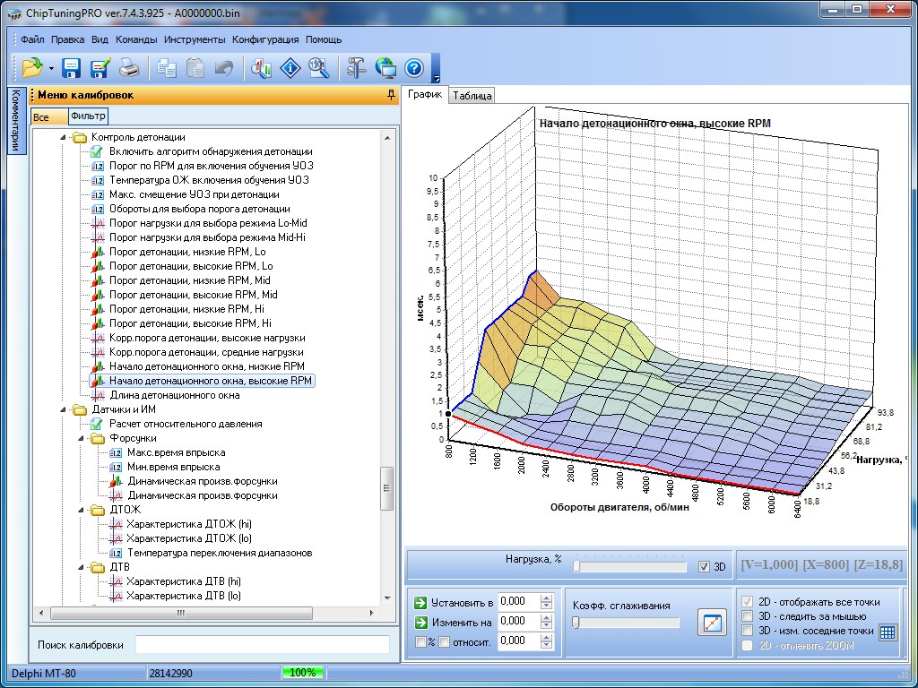918x688 pixels.
Task: Click the save floppy disk icon
Action: coord(71,68)
